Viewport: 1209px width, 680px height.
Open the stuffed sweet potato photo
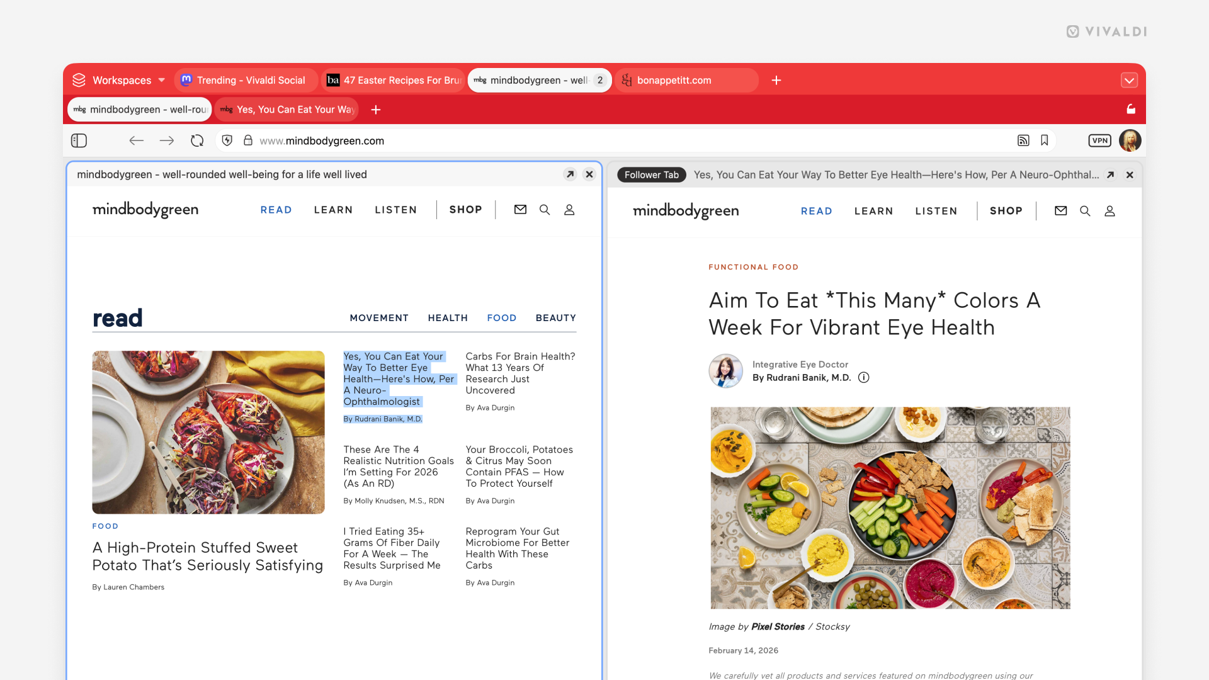click(x=208, y=432)
